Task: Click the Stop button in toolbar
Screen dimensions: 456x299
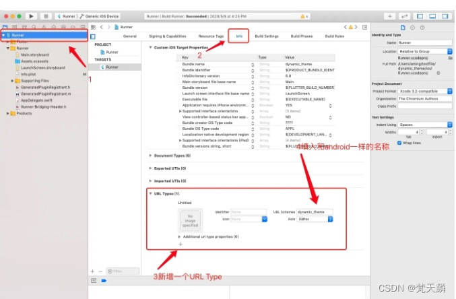Action: click(46, 16)
